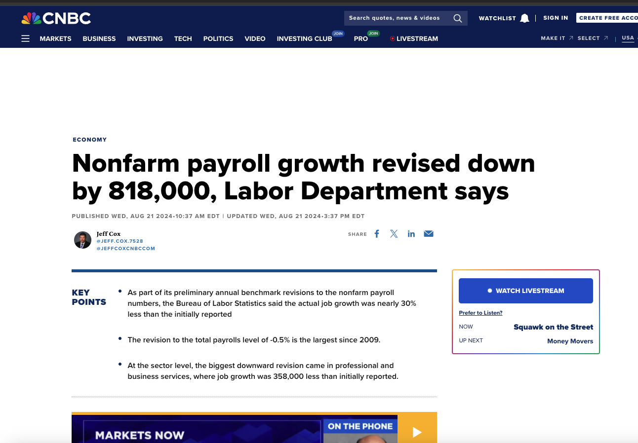Viewport: 638px width, 443px height.
Task: Open the Video menu
Action: tap(255, 38)
